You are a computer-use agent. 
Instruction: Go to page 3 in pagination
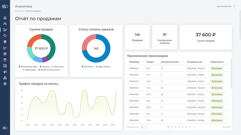pyautogui.click(x=175, y=127)
